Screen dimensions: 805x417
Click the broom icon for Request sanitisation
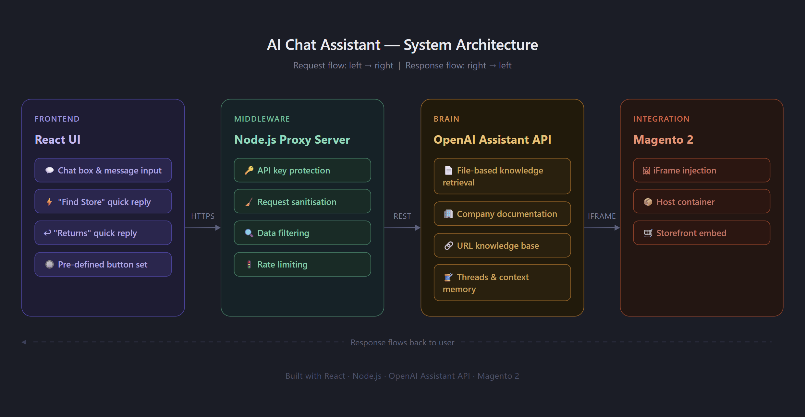point(249,202)
